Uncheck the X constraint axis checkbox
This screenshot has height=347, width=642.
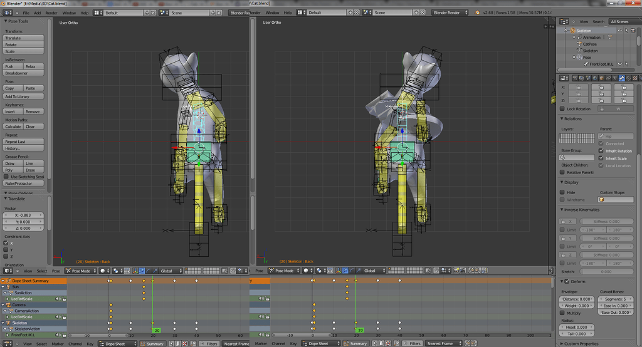coord(6,243)
